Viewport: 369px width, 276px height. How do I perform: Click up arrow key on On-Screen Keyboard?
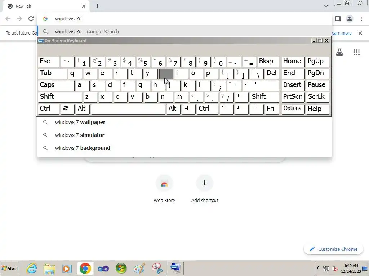[x=241, y=97]
